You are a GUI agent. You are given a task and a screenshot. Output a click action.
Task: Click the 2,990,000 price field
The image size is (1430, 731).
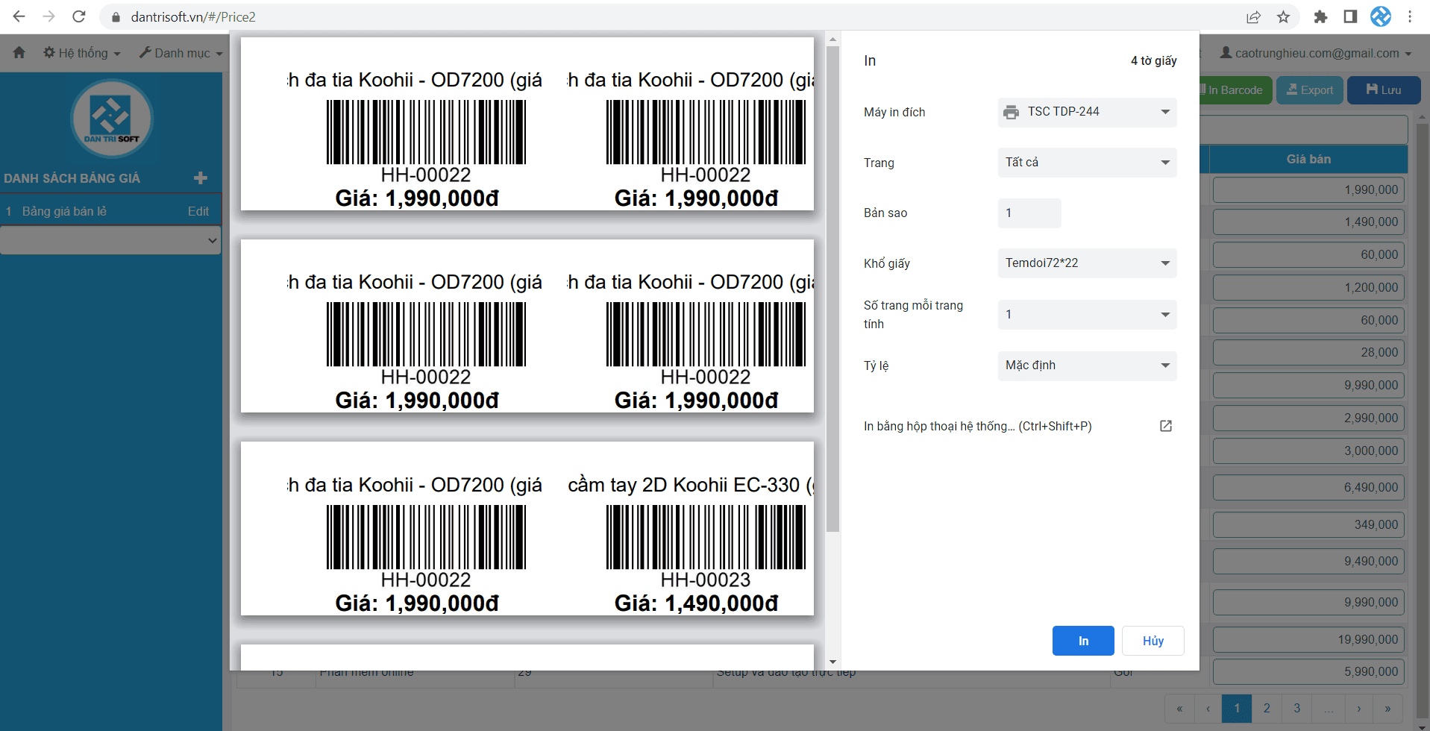click(x=1308, y=418)
